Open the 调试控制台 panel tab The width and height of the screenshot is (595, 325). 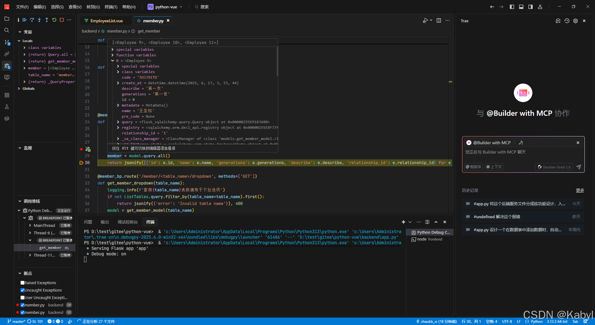coord(127,222)
